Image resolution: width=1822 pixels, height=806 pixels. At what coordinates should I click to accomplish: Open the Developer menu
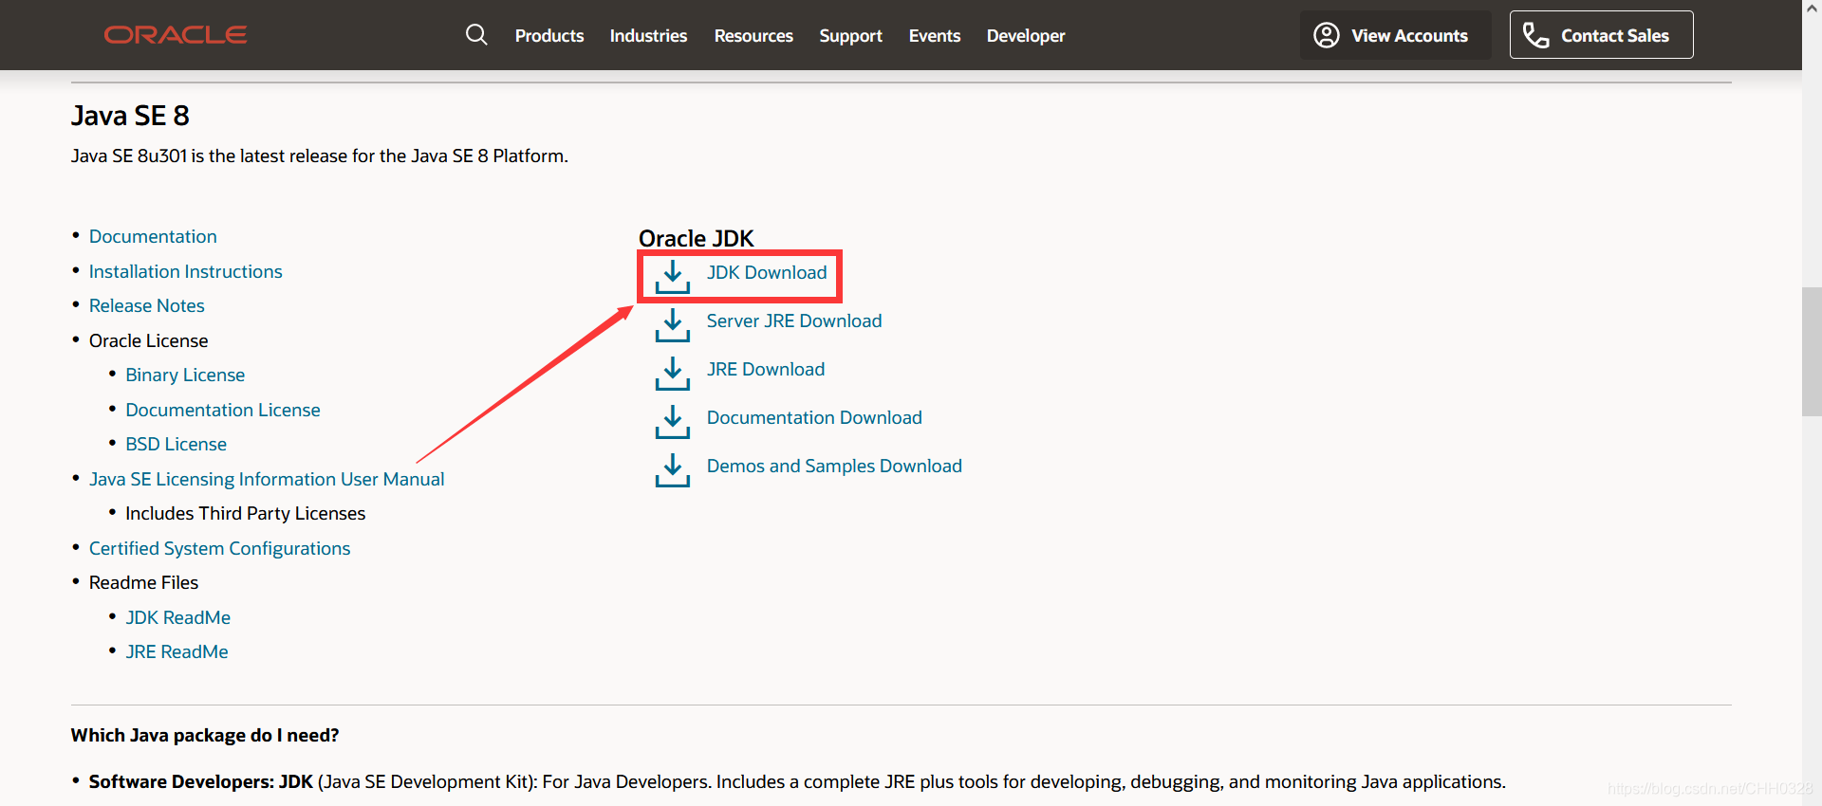click(x=1026, y=35)
